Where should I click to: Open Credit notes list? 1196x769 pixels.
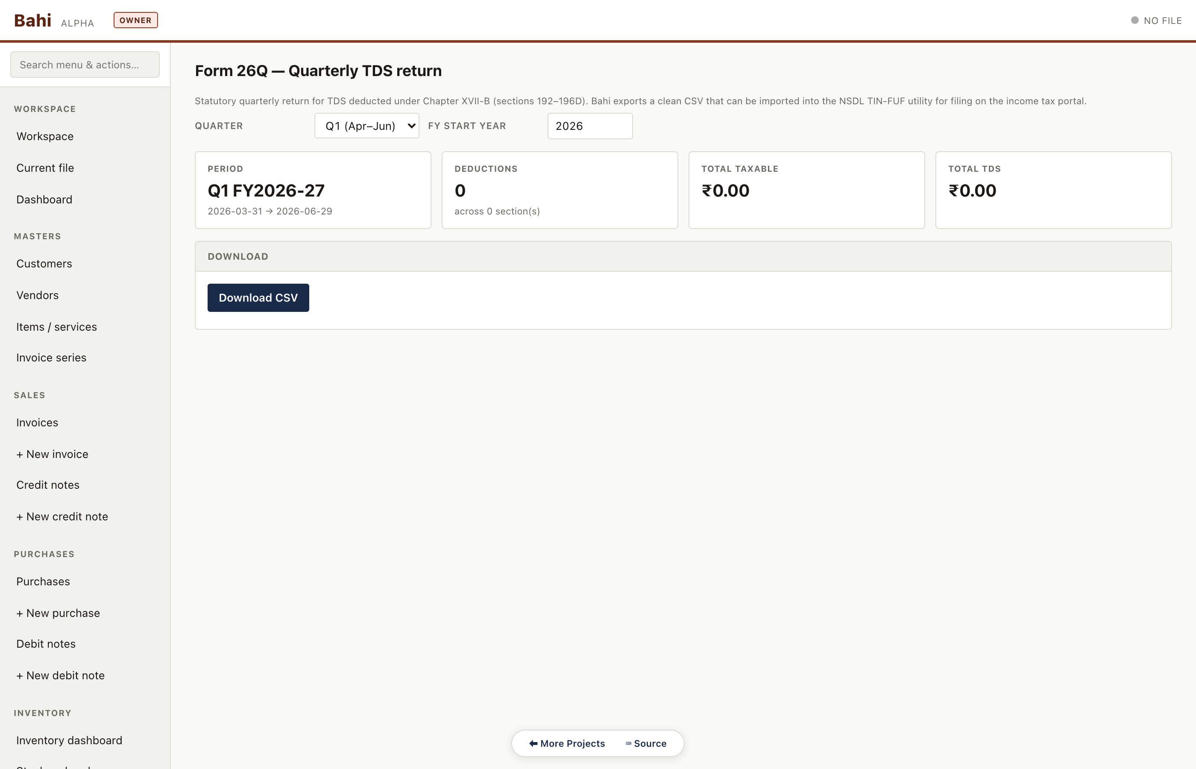point(47,485)
